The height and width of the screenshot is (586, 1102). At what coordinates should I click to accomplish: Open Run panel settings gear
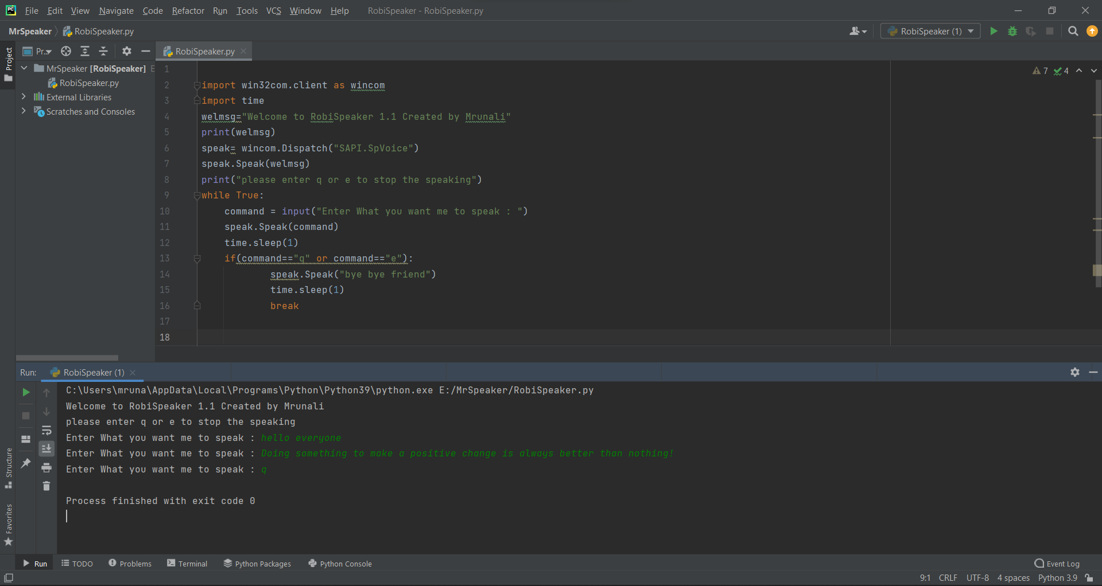pyautogui.click(x=1075, y=372)
